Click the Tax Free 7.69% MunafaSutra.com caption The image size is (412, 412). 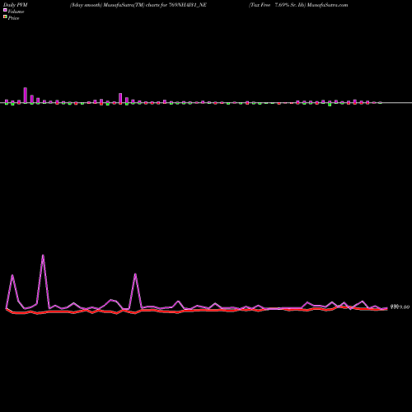click(x=298, y=5)
